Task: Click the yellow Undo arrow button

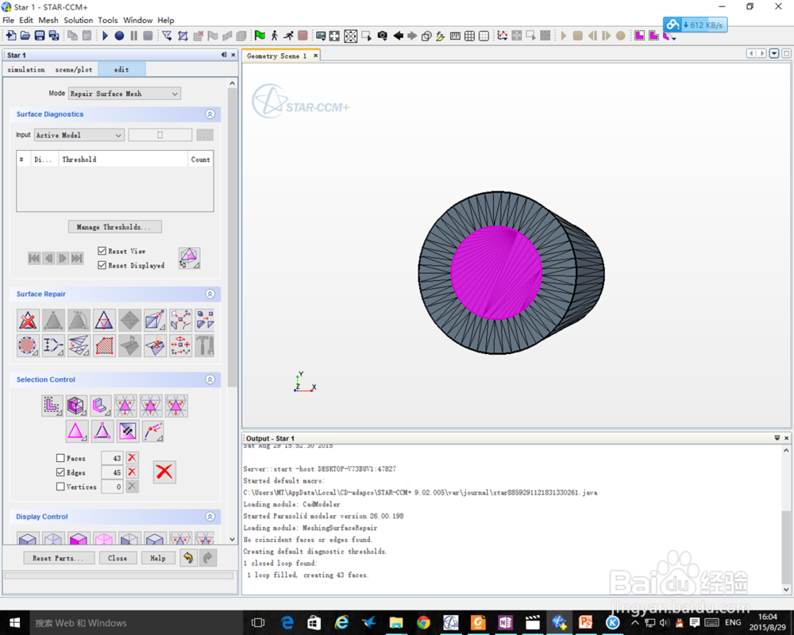Action: [188, 557]
